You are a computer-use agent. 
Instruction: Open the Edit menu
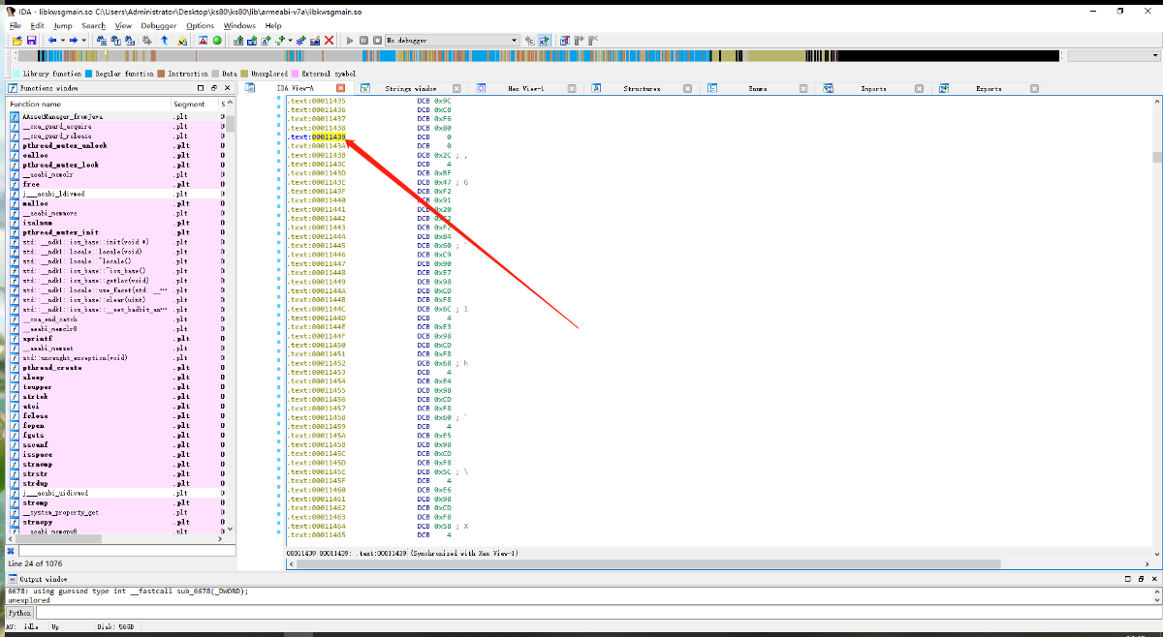(x=37, y=26)
